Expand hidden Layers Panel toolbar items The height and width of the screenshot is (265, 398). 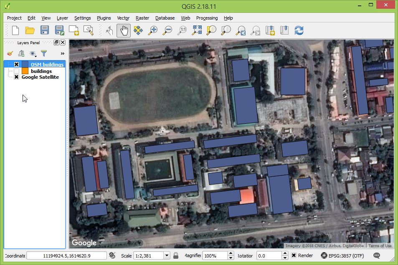[62, 53]
